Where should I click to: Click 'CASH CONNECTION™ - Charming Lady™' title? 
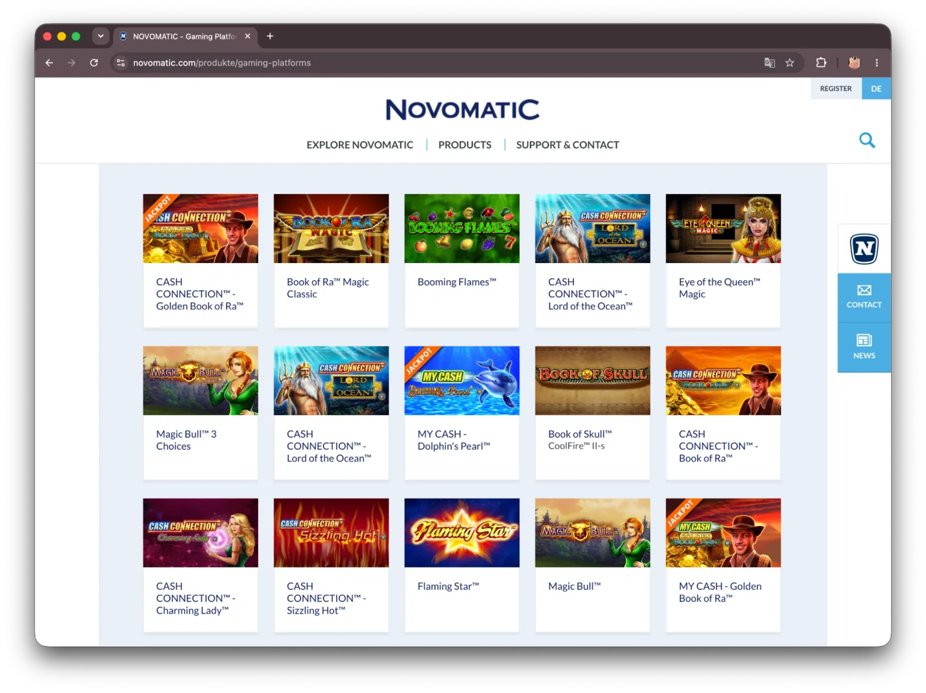click(x=196, y=598)
